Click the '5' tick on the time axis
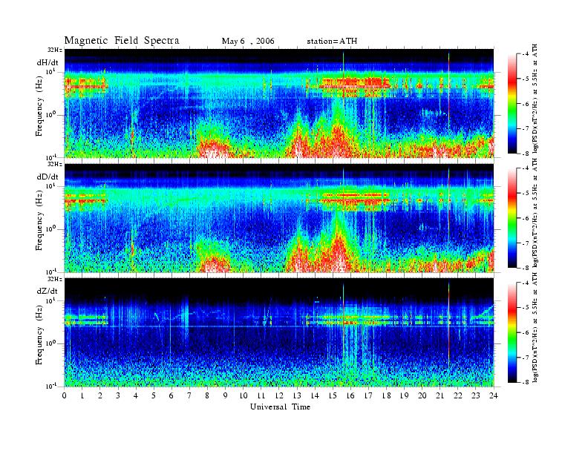The width and height of the screenshot is (588, 454). tap(154, 395)
